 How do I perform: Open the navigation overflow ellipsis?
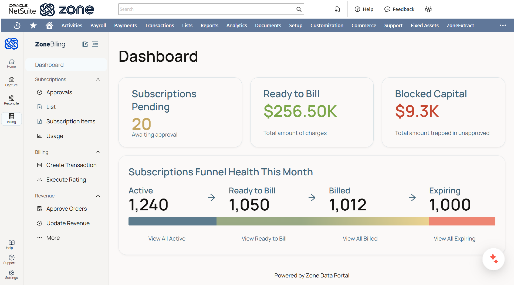[503, 25]
